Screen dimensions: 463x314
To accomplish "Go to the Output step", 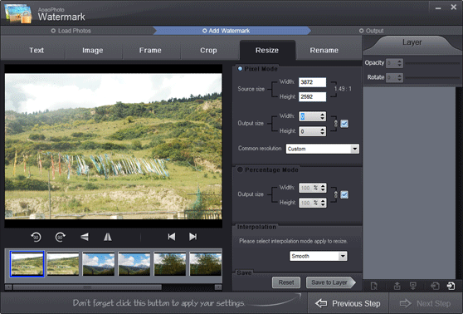I will click(372, 31).
